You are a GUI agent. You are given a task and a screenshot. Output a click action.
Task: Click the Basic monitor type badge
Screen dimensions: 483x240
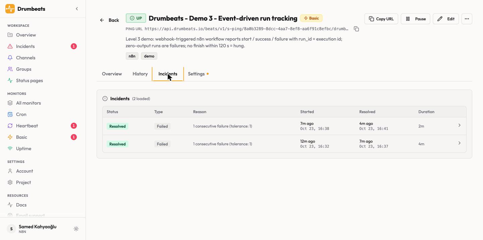pos(311,18)
